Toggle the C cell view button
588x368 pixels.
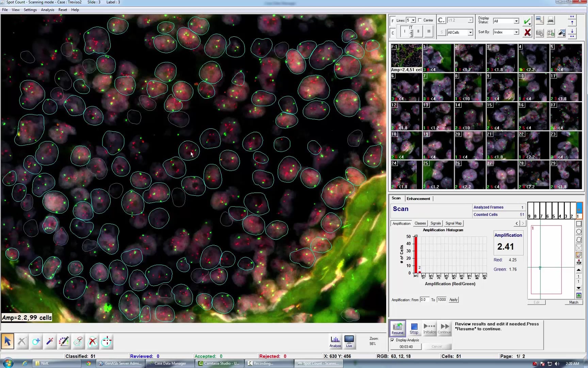(x=393, y=33)
